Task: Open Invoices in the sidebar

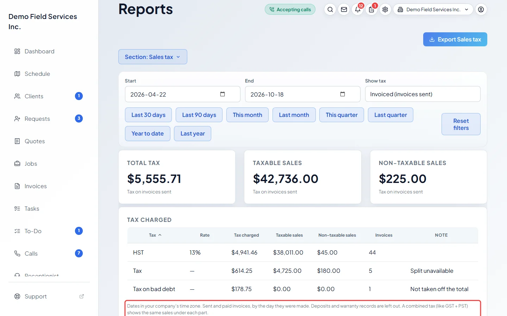Action: point(49,186)
